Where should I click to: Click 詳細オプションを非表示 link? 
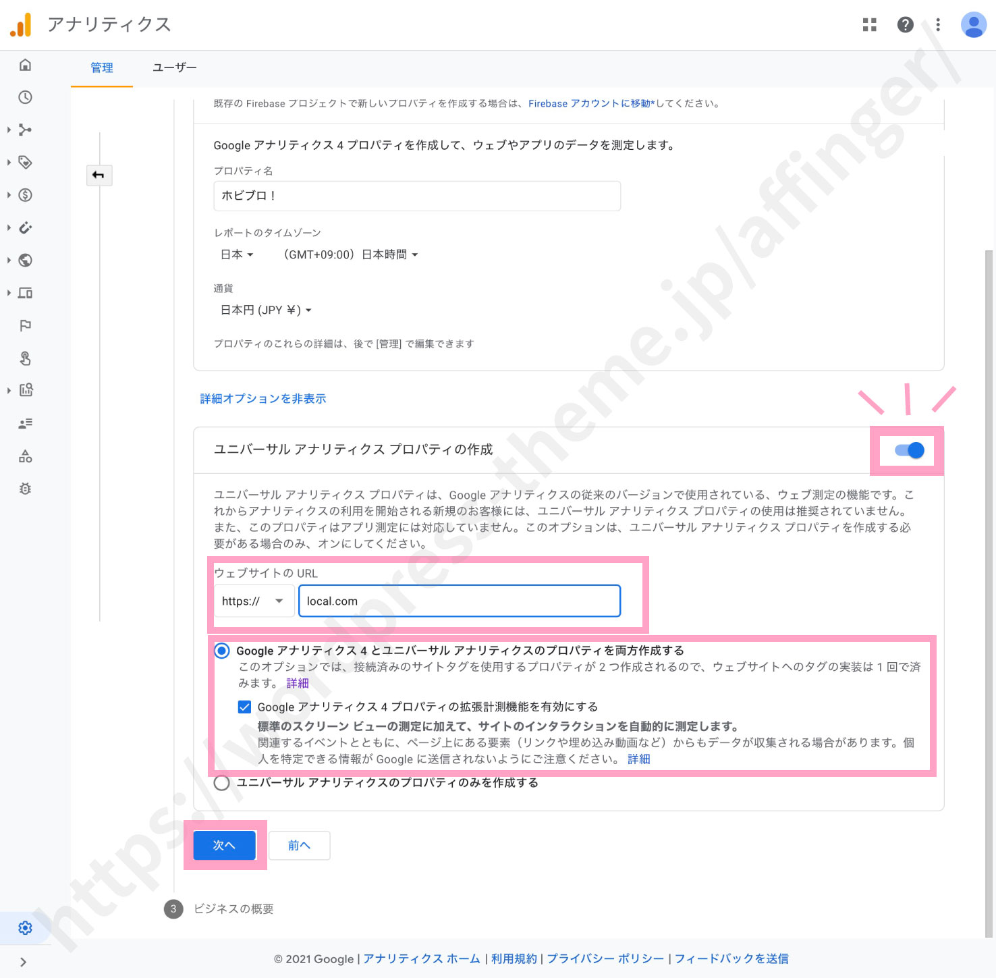[263, 399]
